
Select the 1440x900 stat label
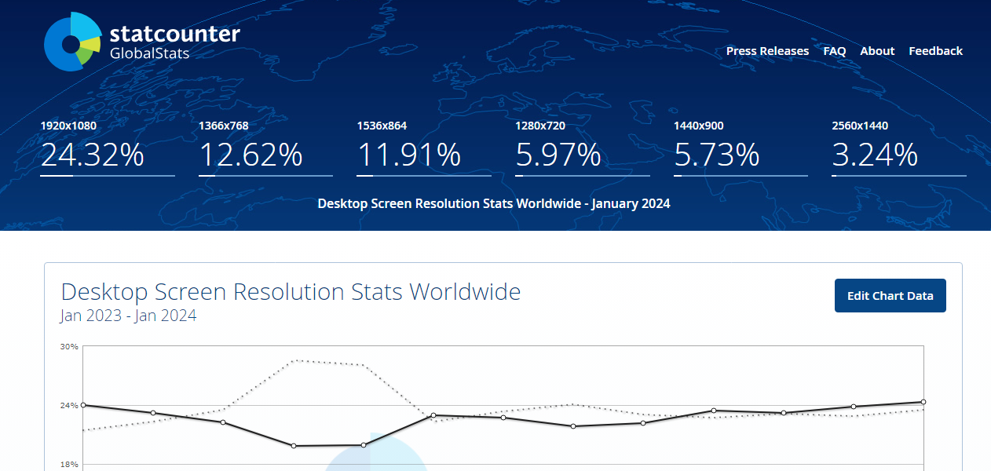[x=699, y=126]
